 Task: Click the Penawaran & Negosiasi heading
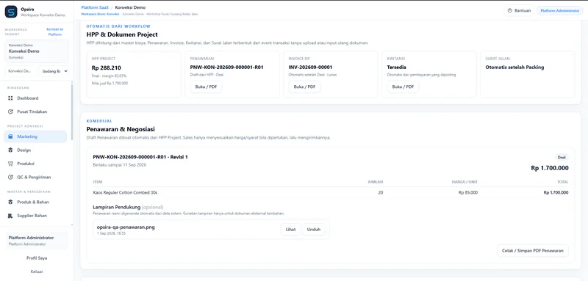(121, 129)
